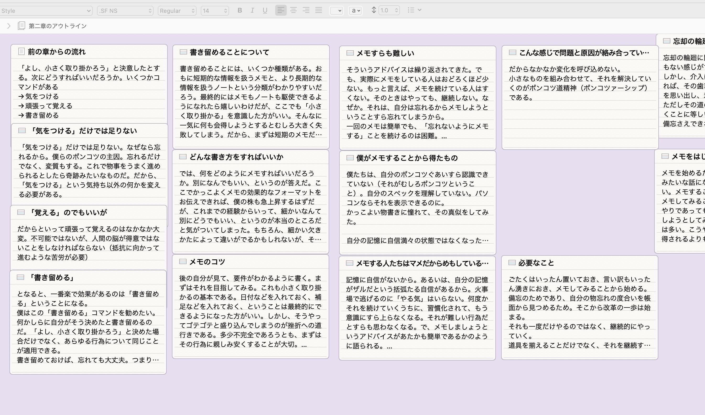
Task: Select left text alignment
Action: point(281,10)
